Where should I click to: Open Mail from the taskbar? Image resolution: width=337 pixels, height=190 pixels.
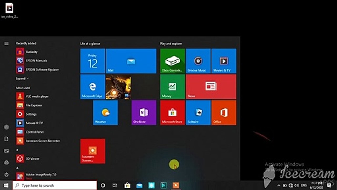pos(139,186)
